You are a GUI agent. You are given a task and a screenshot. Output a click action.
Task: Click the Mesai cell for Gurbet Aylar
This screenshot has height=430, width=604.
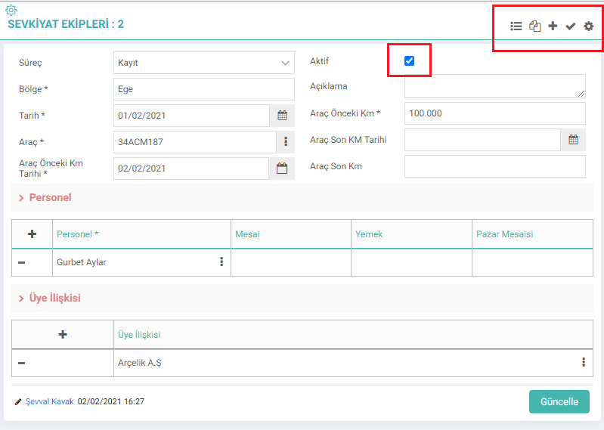291,262
